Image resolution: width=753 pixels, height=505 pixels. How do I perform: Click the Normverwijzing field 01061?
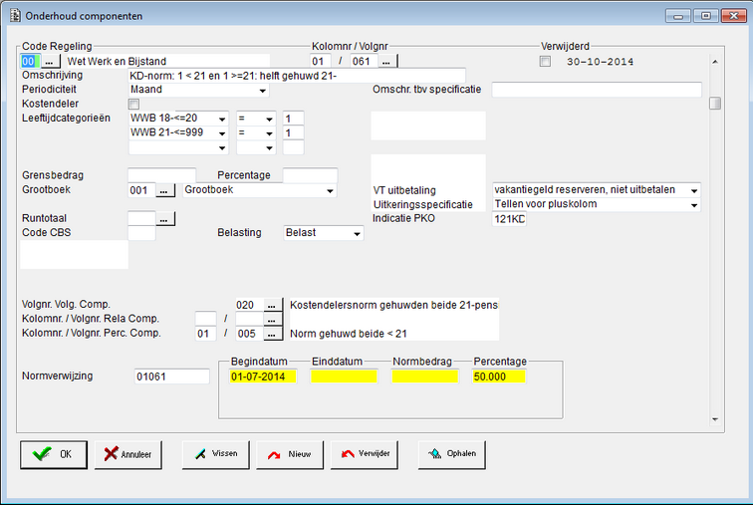[172, 377]
